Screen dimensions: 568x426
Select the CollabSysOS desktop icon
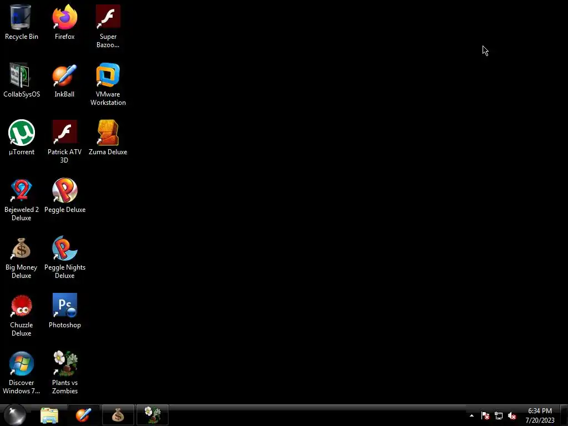(x=22, y=80)
